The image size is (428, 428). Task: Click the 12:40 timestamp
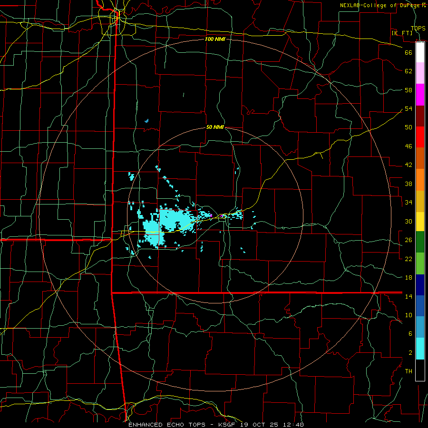click(x=293, y=425)
